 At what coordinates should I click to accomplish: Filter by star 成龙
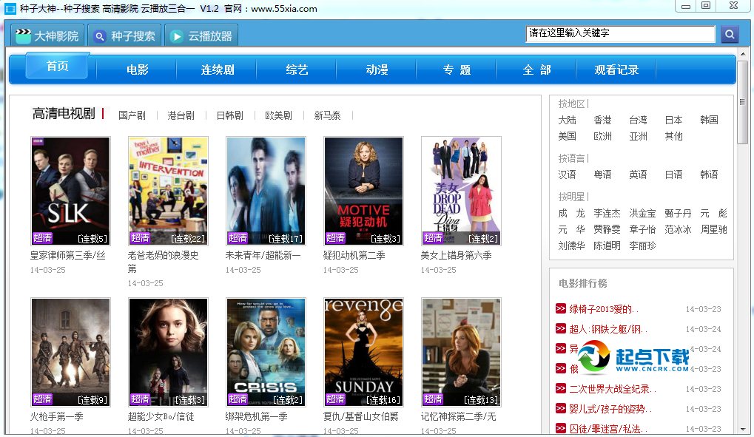point(571,213)
